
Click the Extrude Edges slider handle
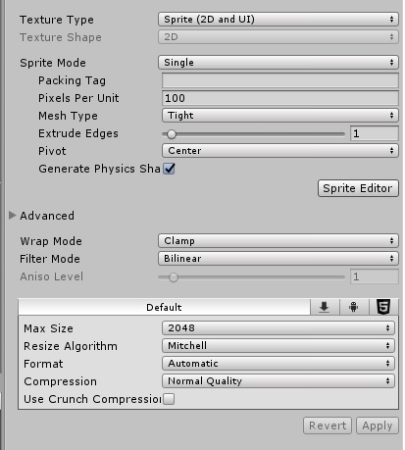[172, 133]
